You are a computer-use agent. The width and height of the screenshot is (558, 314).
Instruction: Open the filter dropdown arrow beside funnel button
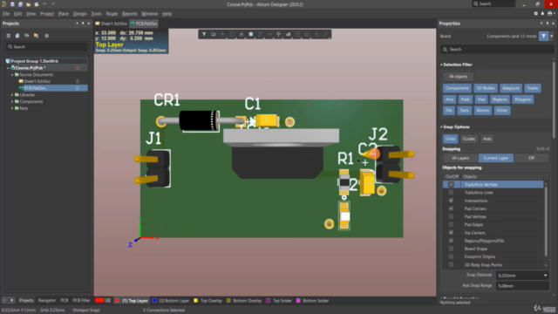(552, 36)
